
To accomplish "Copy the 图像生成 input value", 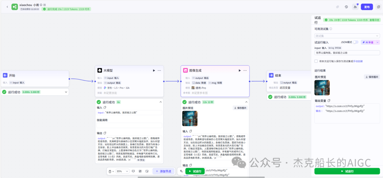I will click(190, 131).
